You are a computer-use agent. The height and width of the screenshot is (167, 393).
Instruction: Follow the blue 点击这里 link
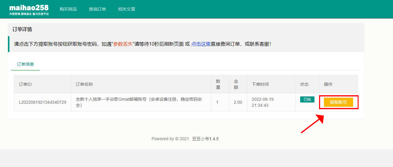(201, 44)
